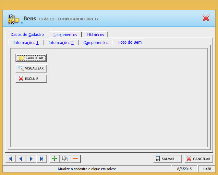Click CANCELAR to discard changes
The image size is (218, 175).
pos(199,159)
